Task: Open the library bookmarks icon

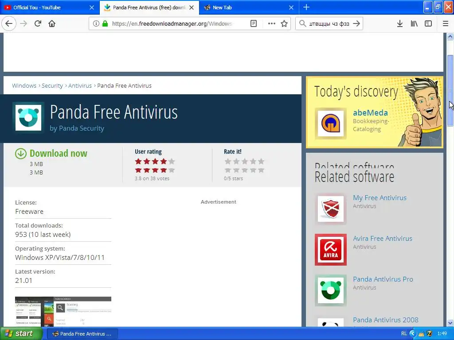Action: [414, 23]
